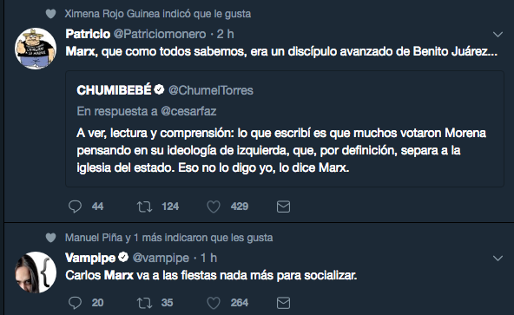Viewport: 514px width, 315px height.
Task: Like Vampipe's Carlos Marx tweet
Action: tap(214, 303)
